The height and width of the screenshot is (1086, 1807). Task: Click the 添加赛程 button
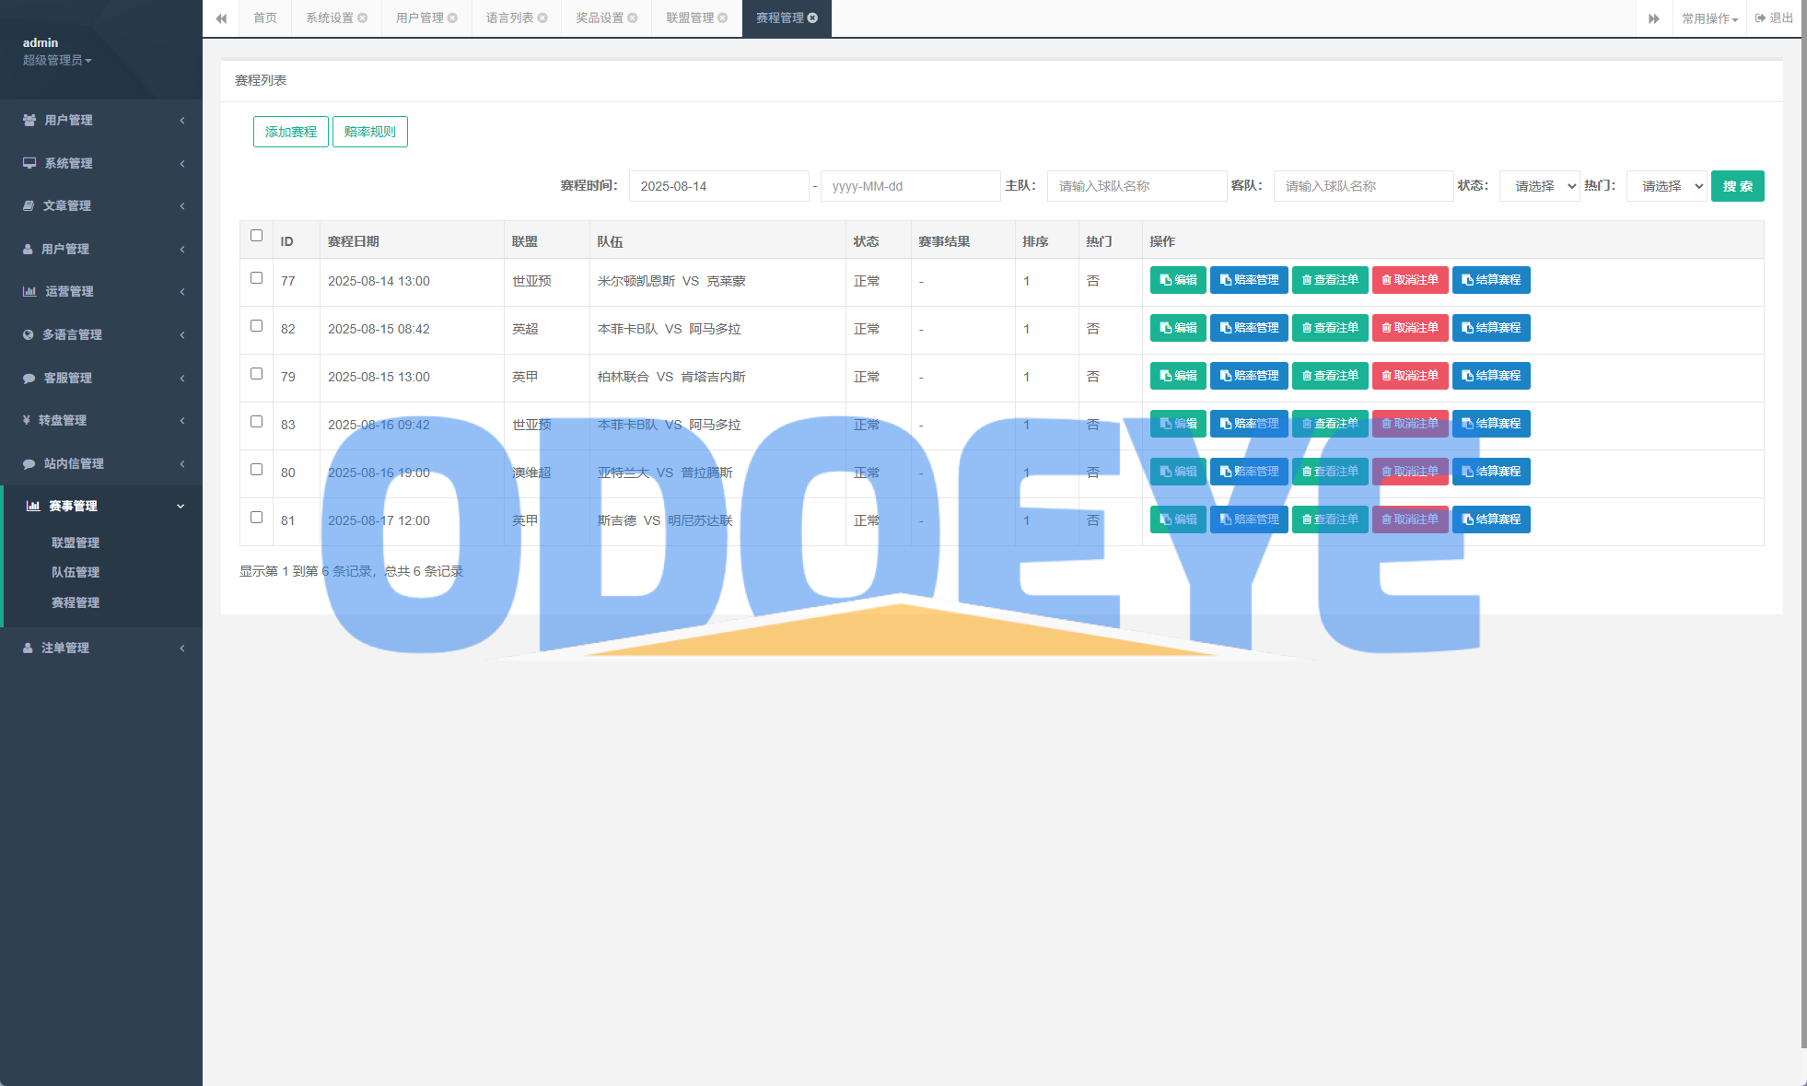point(290,132)
